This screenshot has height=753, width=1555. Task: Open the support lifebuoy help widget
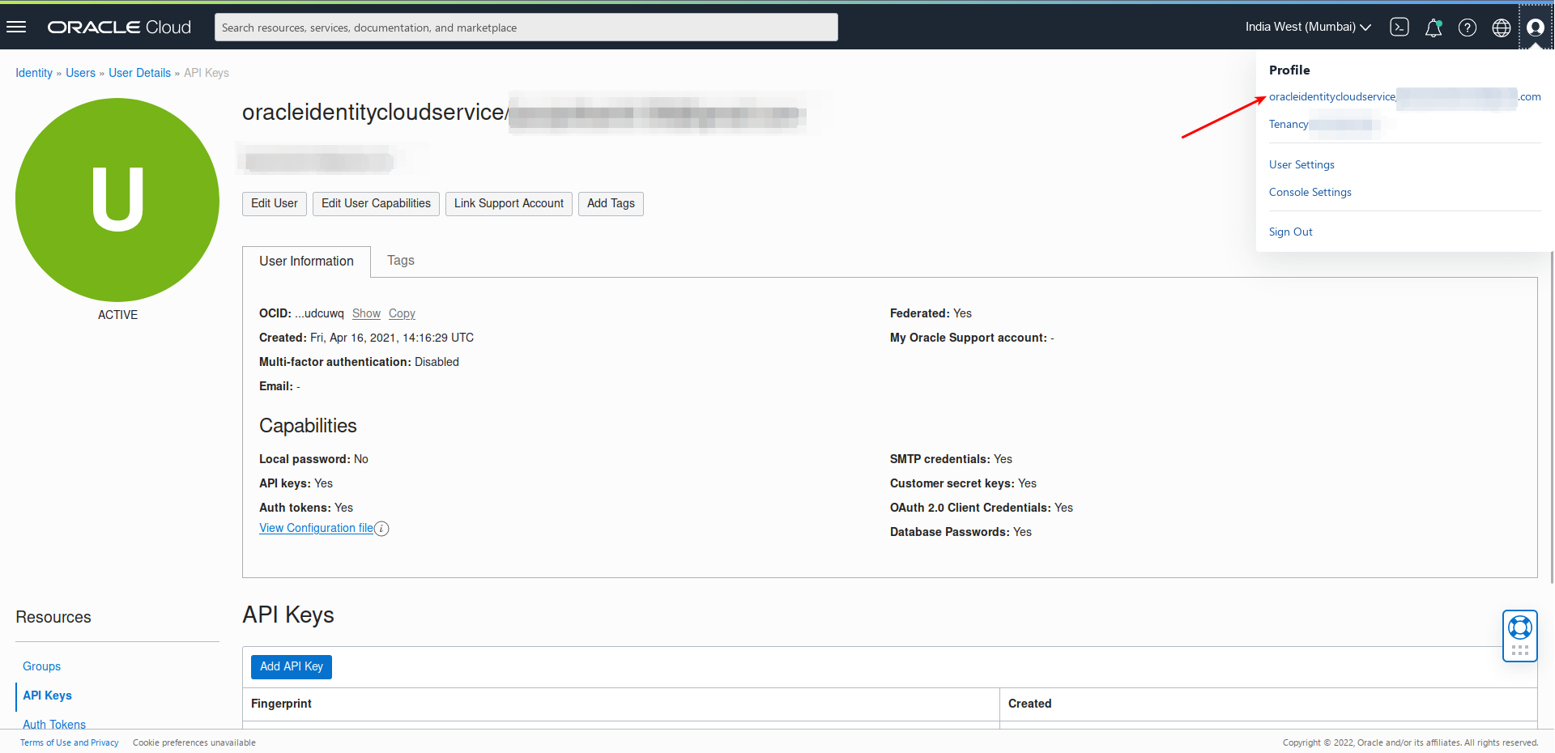coord(1520,636)
